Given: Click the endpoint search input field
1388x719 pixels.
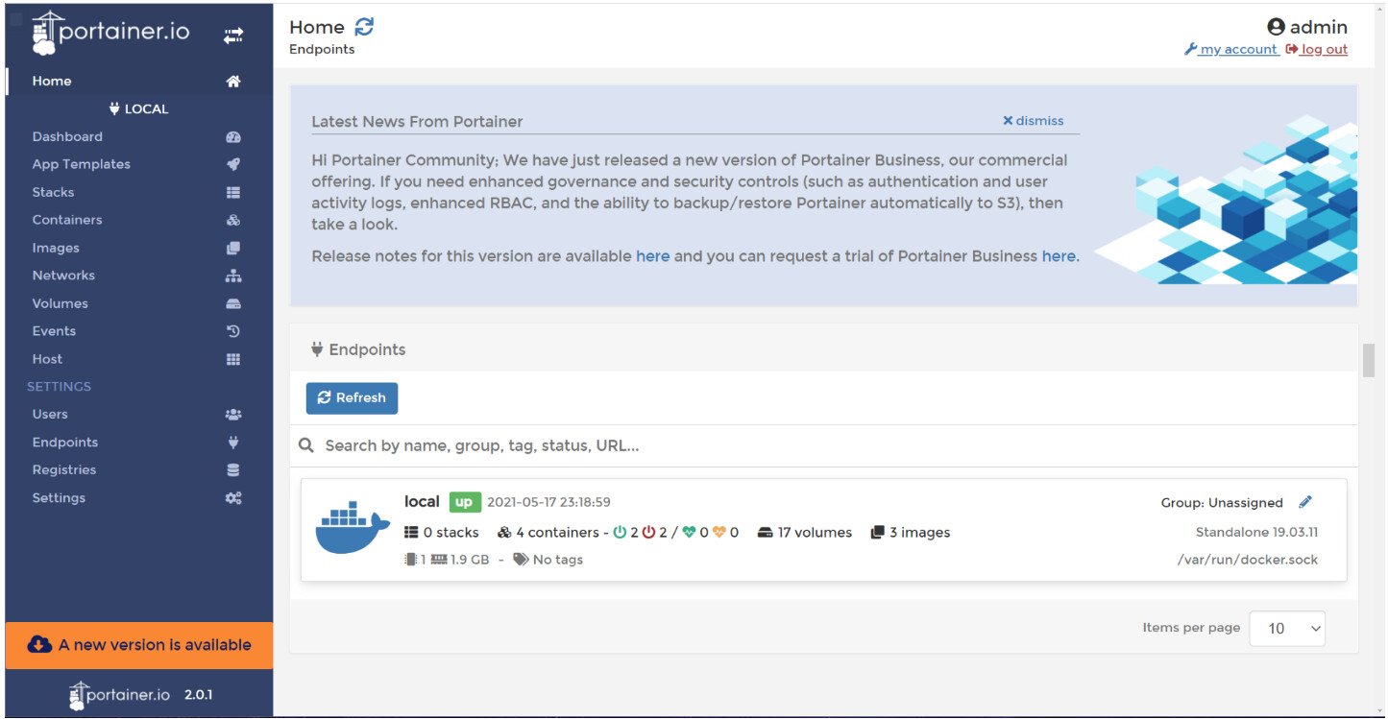Looking at the screenshot, I should (824, 445).
